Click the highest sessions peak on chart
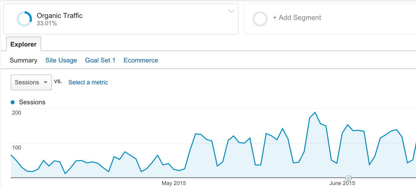 click(x=315, y=113)
